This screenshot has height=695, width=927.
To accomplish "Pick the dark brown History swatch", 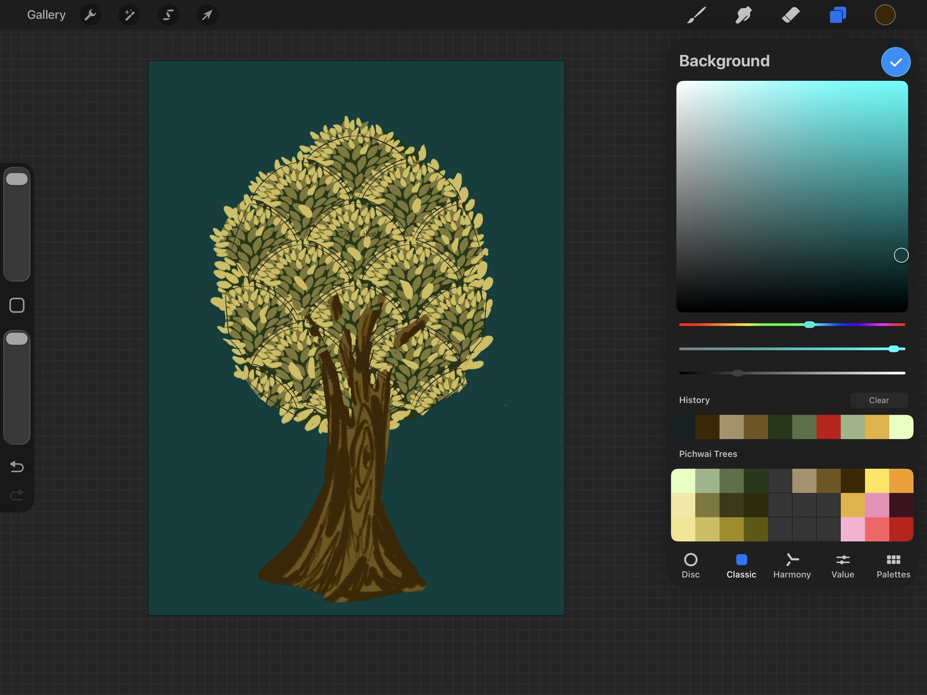I will pos(707,427).
